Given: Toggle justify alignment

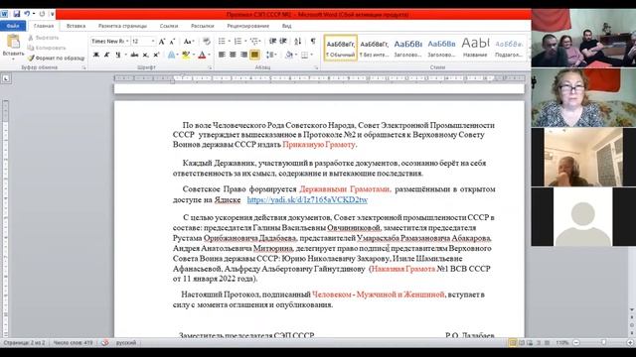Looking at the screenshot, I should pyautogui.click(x=254, y=55).
